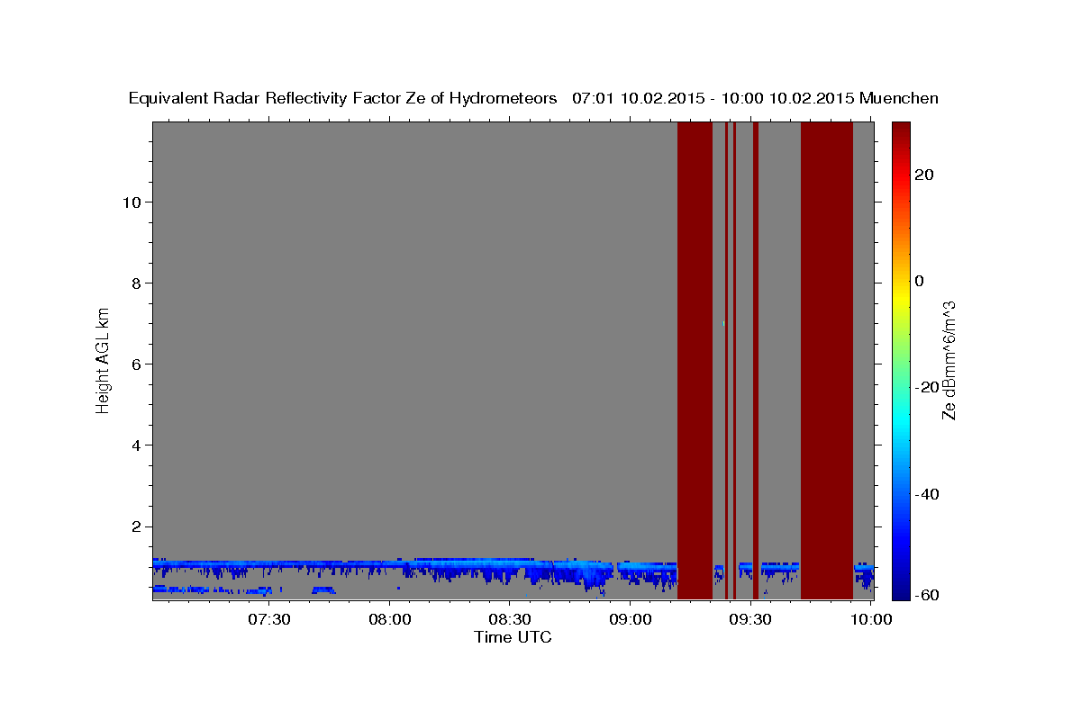Click the colorbar value -40

point(927,494)
